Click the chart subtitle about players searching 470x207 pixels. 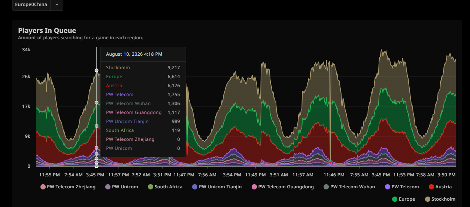pyautogui.click(x=81, y=38)
